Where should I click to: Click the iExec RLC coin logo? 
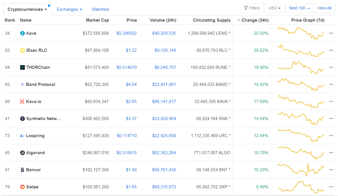[23, 50]
